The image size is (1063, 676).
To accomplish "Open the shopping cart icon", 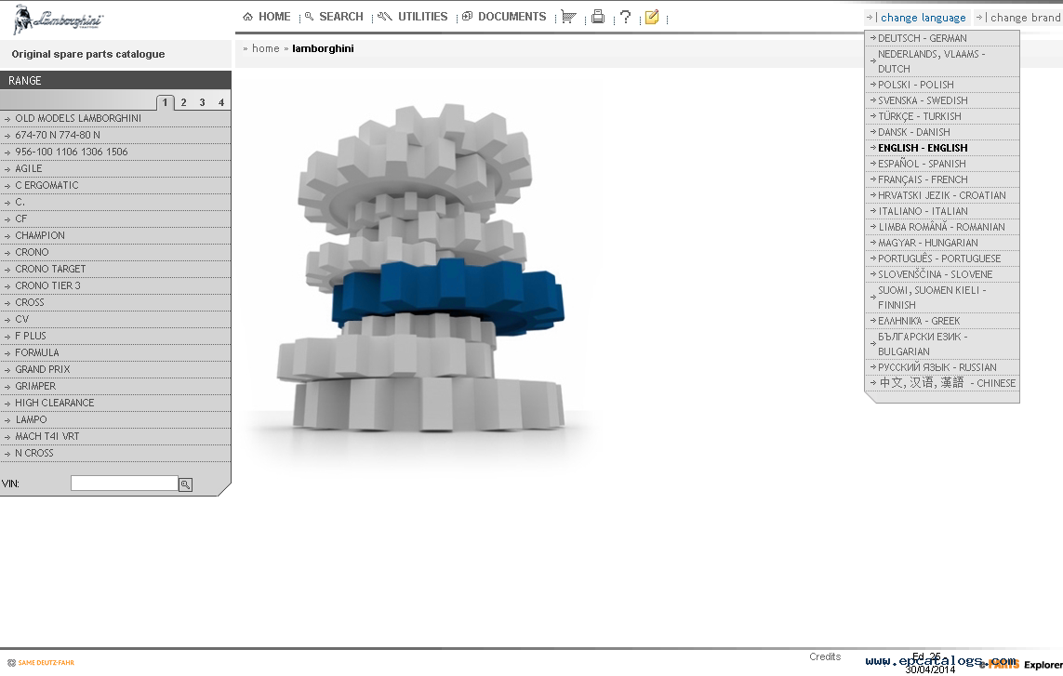I will (x=569, y=17).
